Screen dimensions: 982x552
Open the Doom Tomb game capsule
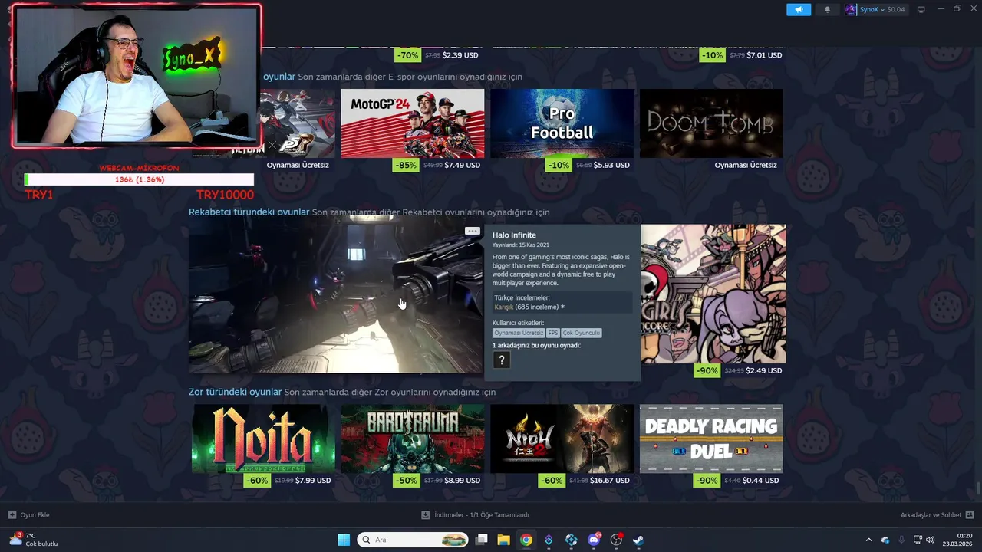pyautogui.click(x=711, y=123)
